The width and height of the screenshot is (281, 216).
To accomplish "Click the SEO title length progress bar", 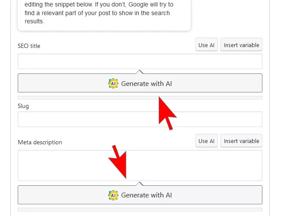I will pyautogui.click(x=140, y=98).
